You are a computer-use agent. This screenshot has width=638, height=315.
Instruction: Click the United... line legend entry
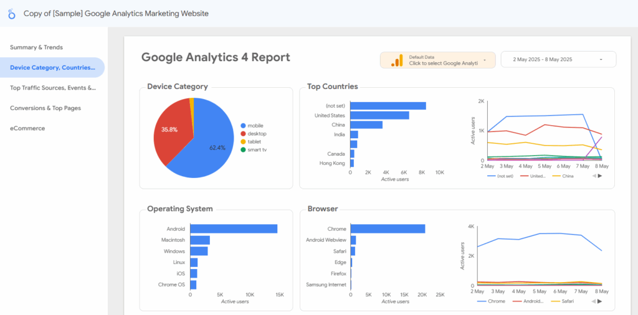(x=533, y=176)
